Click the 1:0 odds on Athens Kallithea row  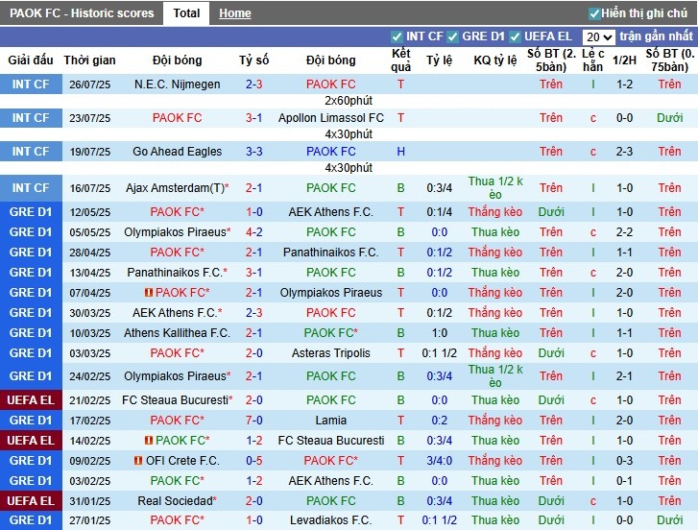coord(440,333)
